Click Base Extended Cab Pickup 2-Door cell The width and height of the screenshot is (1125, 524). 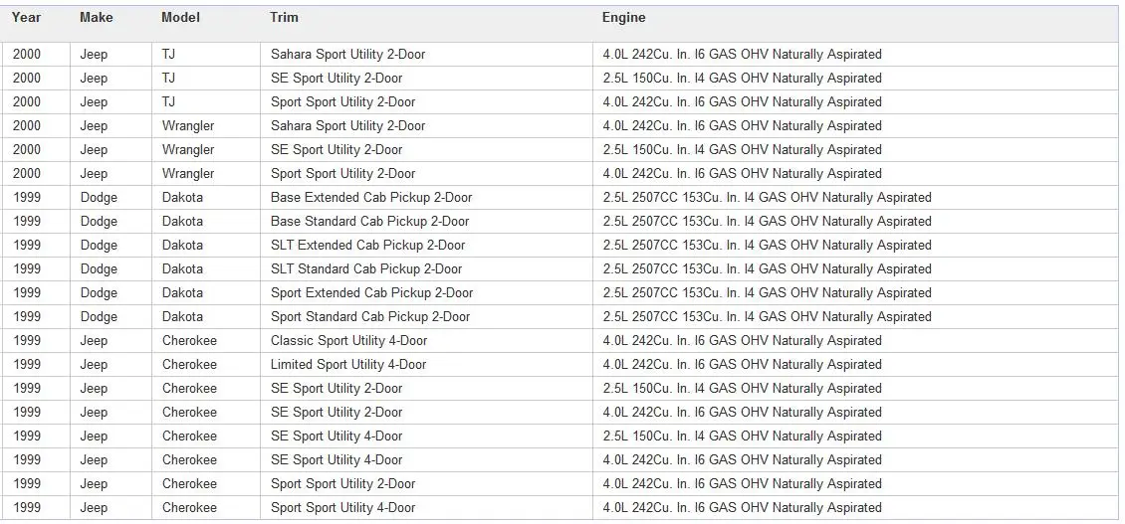[371, 198]
